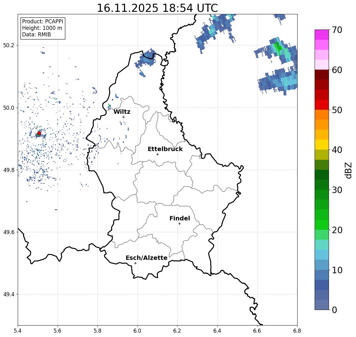
Task: Click the 50.2 latitude axis label
Action: 9,45
